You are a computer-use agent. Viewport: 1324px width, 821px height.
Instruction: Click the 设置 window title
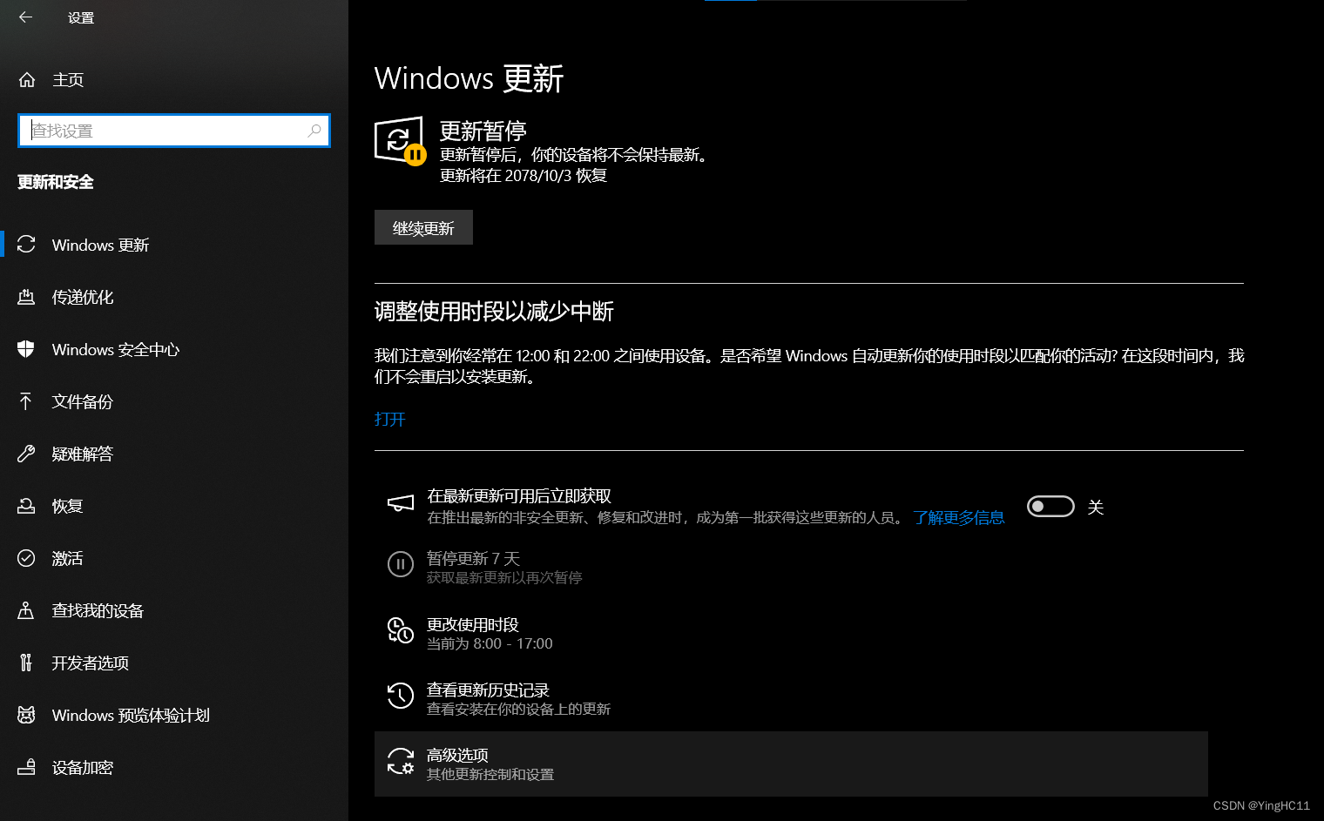[x=81, y=18]
